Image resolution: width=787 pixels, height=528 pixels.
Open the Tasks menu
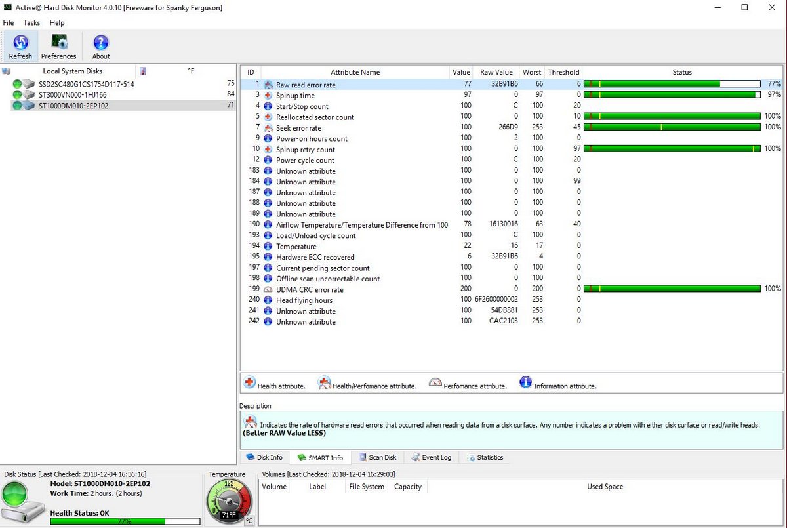(31, 22)
